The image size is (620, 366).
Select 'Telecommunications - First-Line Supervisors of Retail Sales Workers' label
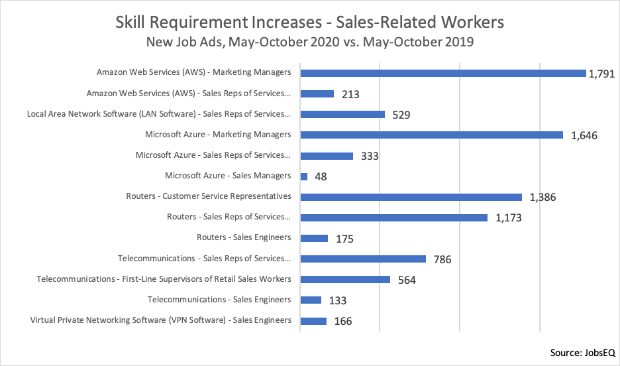164,279
